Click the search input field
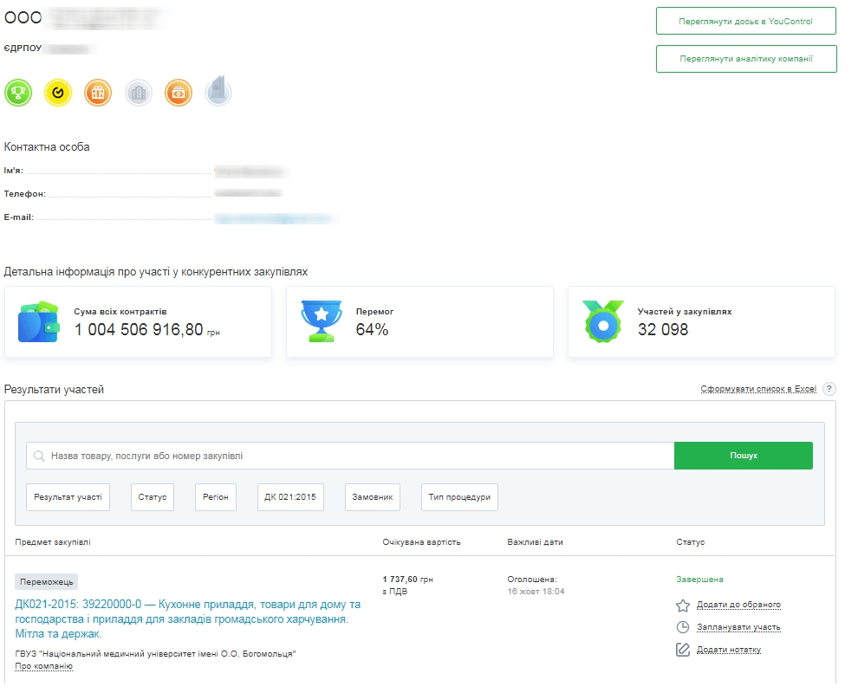This screenshot has width=858, height=693. click(x=347, y=455)
